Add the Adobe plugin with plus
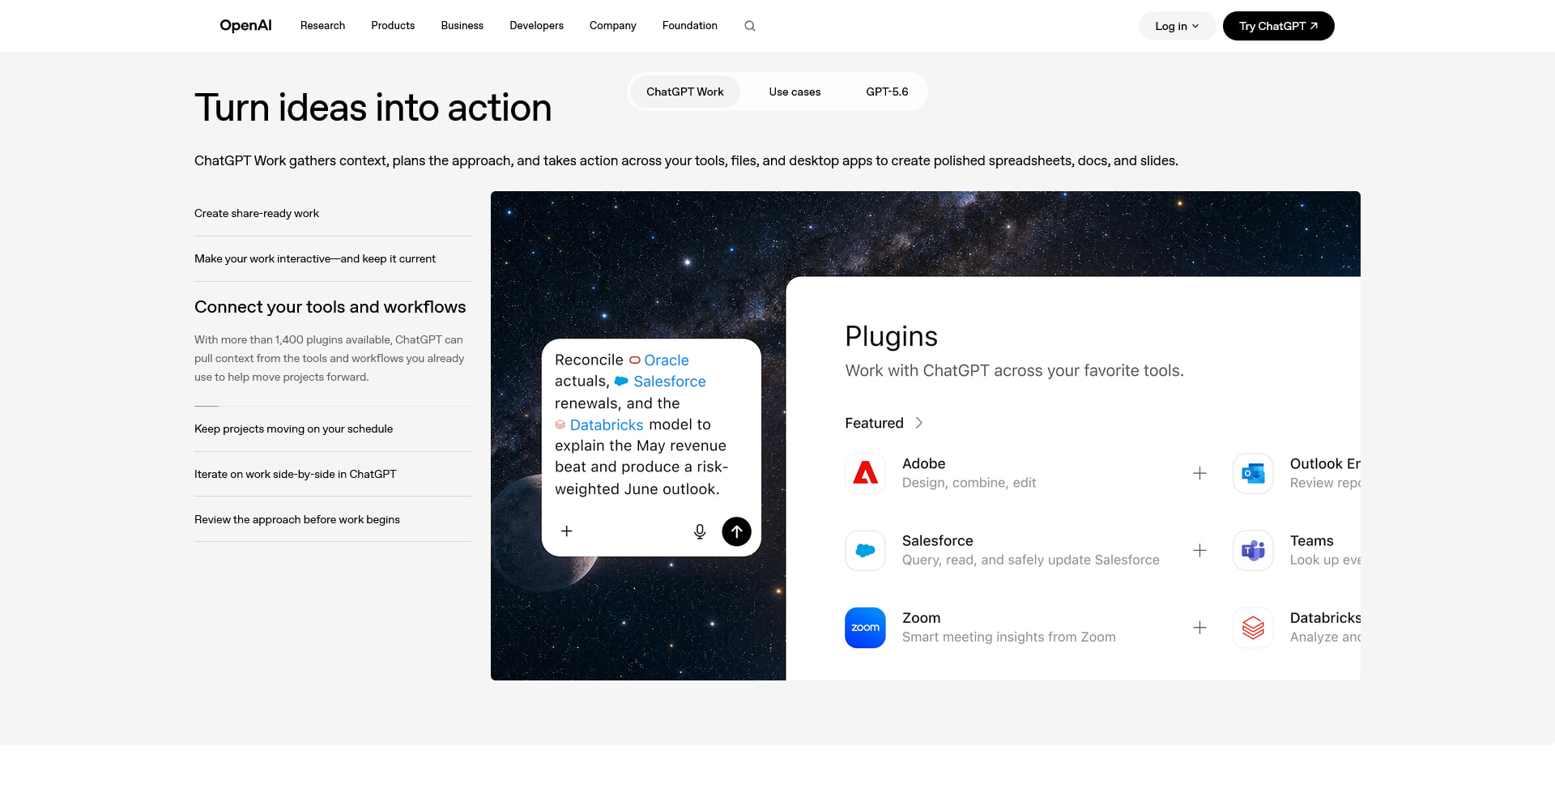 tap(1199, 473)
